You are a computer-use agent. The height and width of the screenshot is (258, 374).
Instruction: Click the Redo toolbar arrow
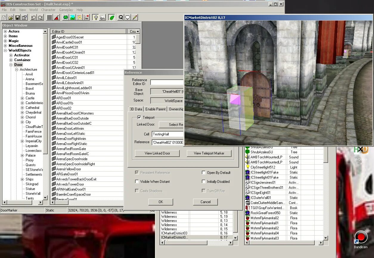point(40,18)
